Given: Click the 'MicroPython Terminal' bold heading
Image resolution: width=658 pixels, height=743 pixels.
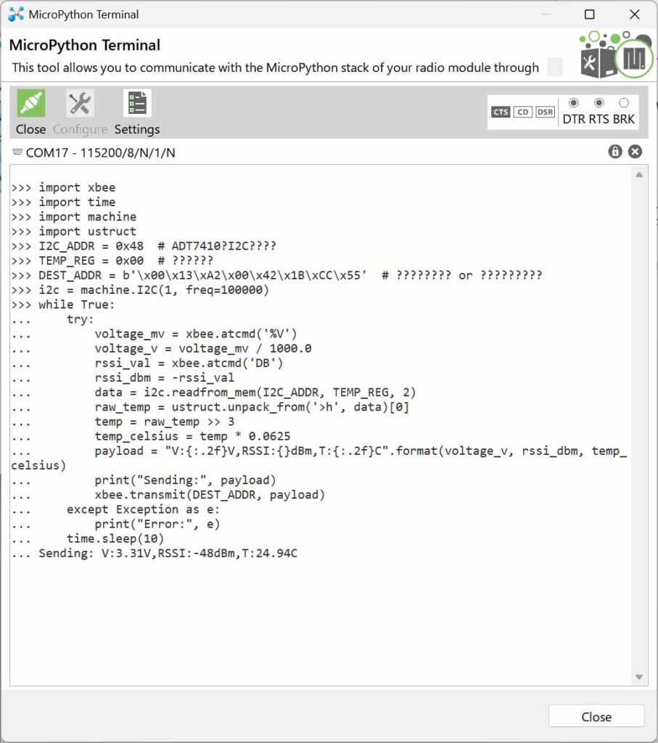Looking at the screenshot, I should pos(85,46).
